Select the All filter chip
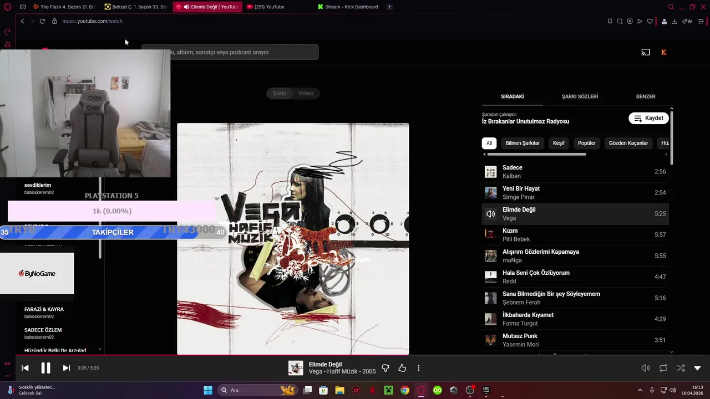The height and width of the screenshot is (399, 710). 489,143
